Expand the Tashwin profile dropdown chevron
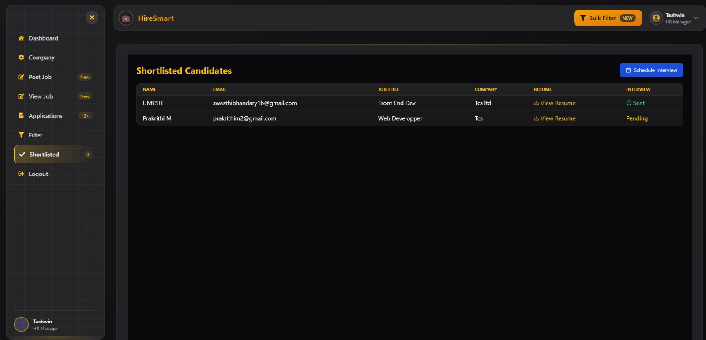706x340 pixels. click(x=696, y=18)
